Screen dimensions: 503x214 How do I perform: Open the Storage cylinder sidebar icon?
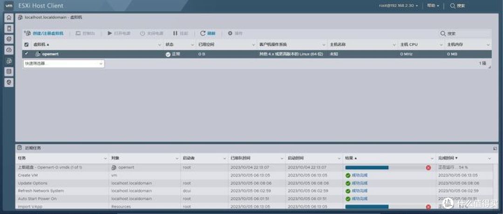coord(9,72)
